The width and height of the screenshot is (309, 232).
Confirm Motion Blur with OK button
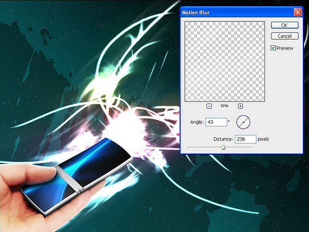(284, 25)
